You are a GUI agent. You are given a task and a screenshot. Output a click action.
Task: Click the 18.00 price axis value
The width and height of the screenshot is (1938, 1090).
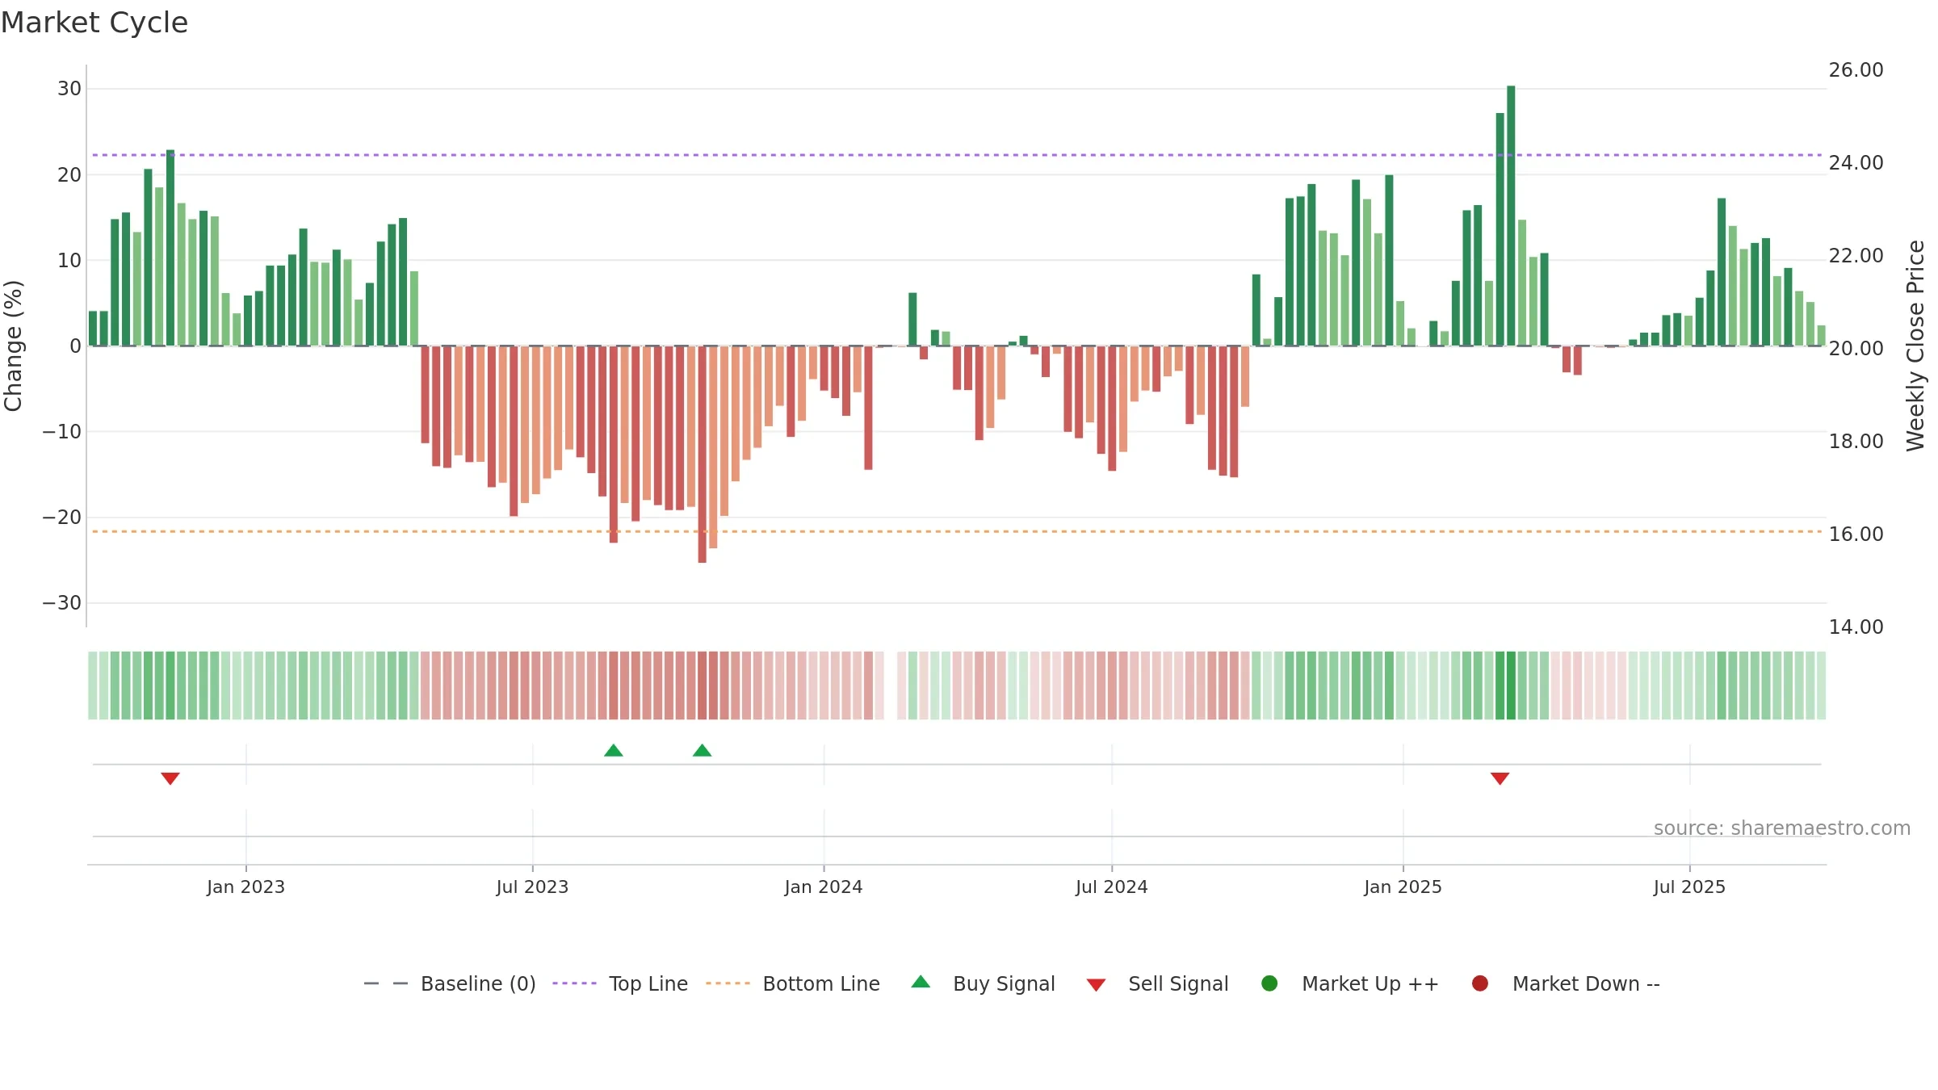tap(1856, 442)
